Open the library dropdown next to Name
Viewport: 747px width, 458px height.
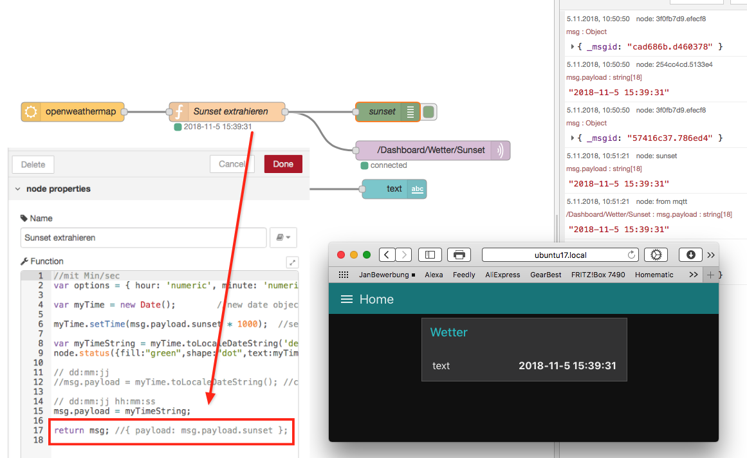pos(284,237)
